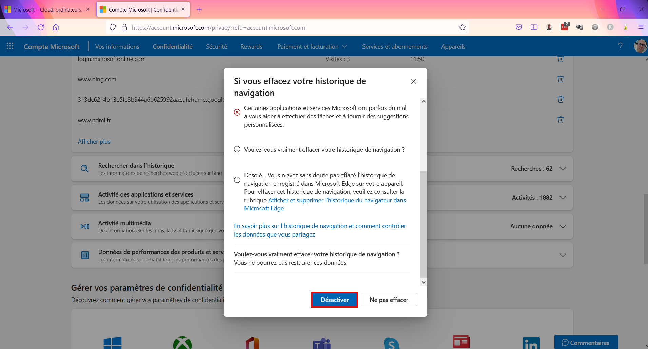Open Services et abonnements tab
Viewport: 648px width, 349px height.
coord(395,47)
